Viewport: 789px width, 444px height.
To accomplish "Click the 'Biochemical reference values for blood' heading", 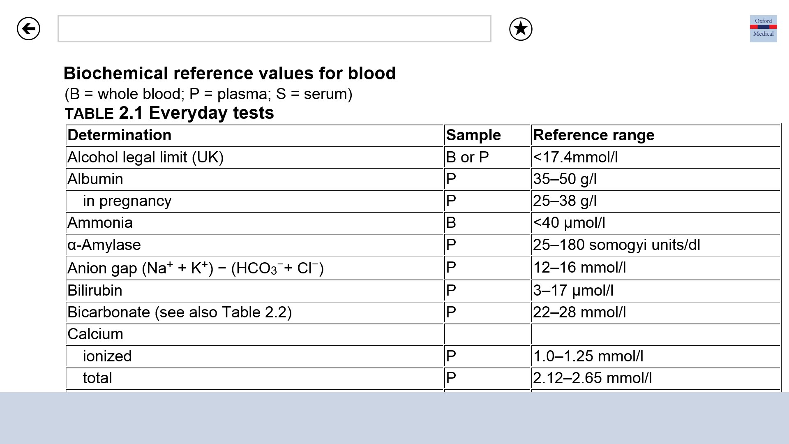I will pyautogui.click(x=230, y=74).
